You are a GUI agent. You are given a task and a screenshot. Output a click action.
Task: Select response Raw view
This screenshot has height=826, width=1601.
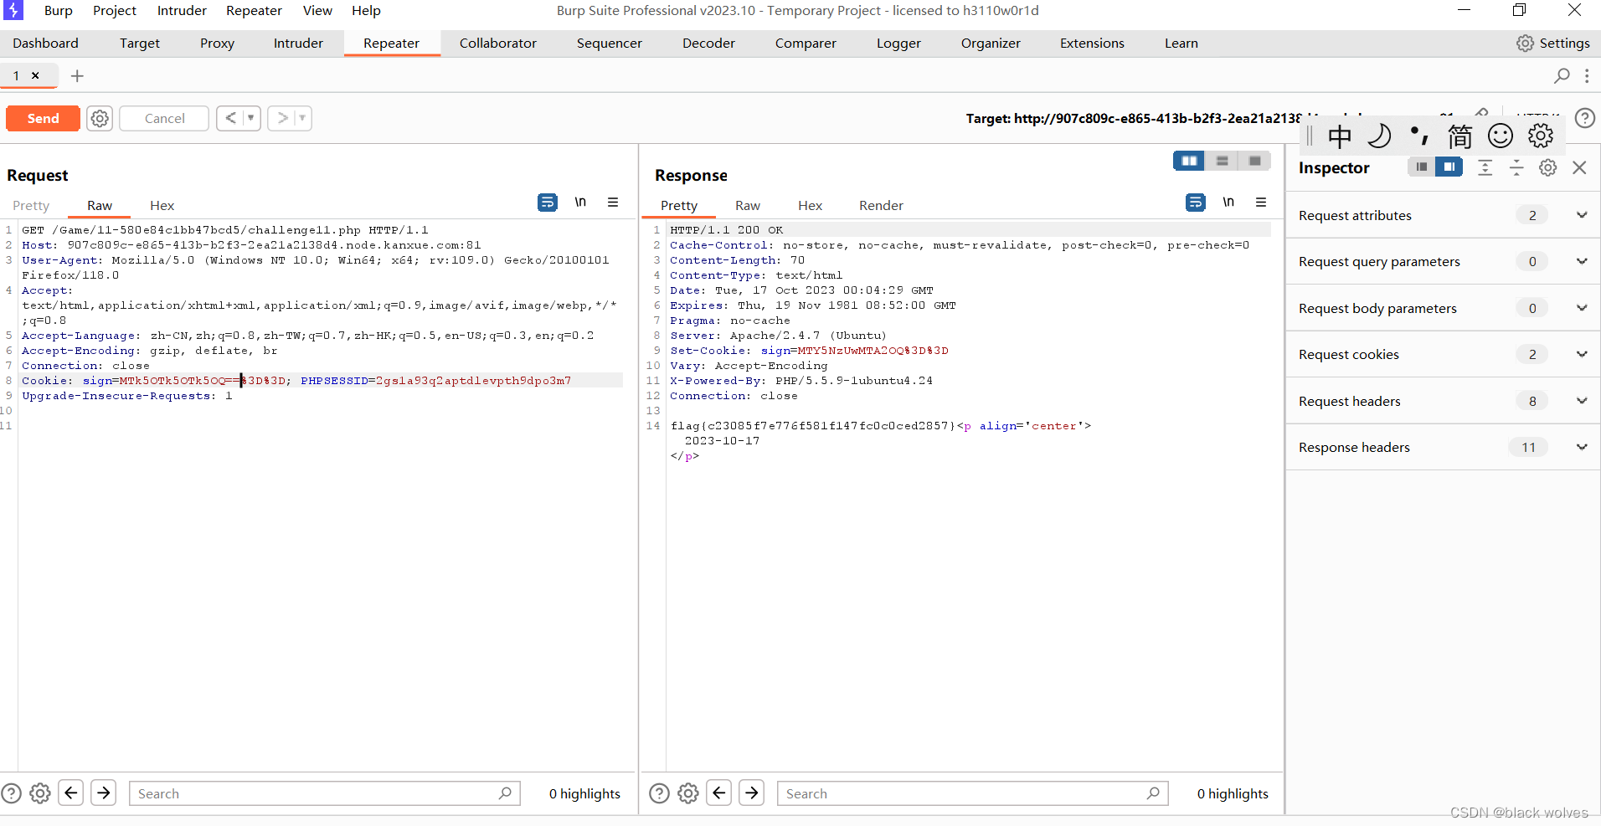pos(747,206)
